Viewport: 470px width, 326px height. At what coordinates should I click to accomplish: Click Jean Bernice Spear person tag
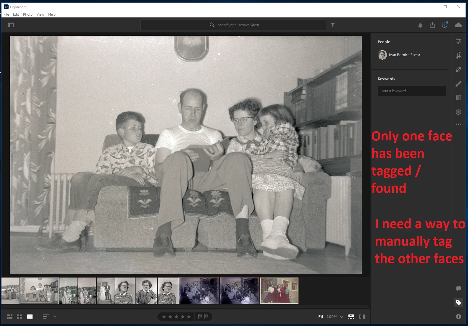point(399,55)
